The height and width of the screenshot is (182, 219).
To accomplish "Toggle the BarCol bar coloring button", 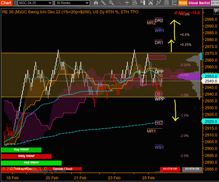I will click(x=205, y=3).
